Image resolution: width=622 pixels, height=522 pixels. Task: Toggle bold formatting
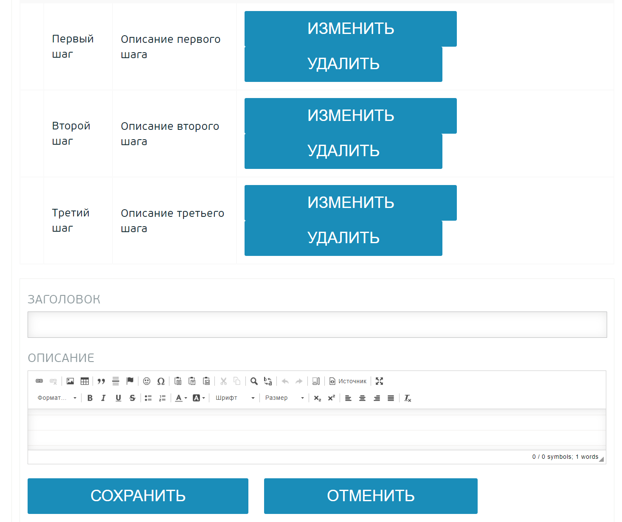pos(90,398)
